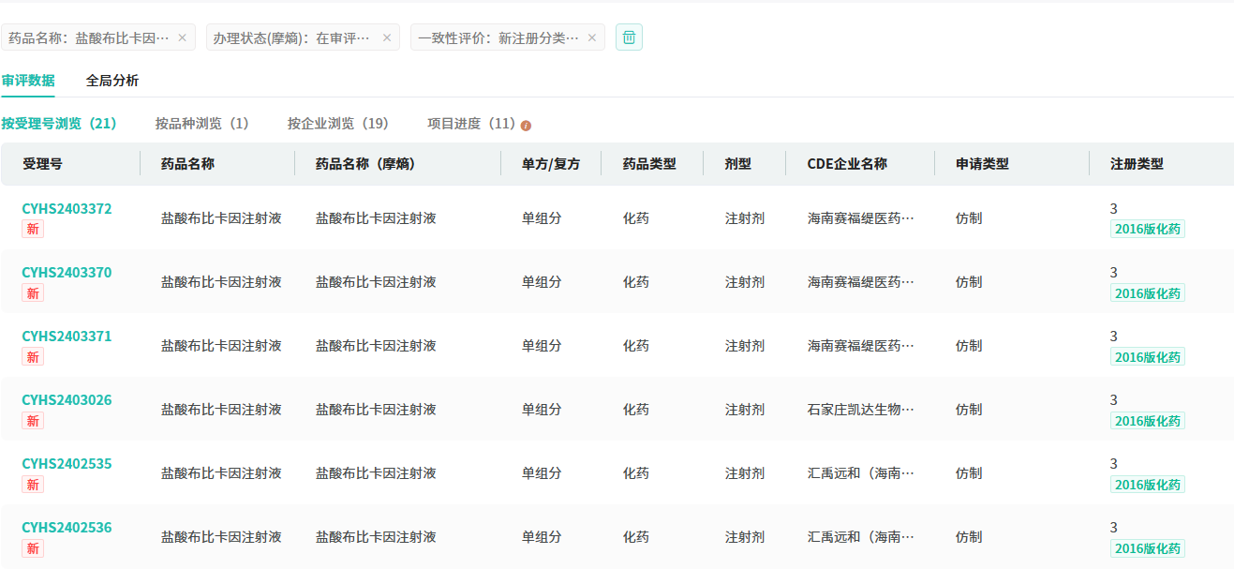The height and width of the screenshot is (569, 1234).
Task: Remove the 一致性评价 filter tag
Action: pos(591,37)
